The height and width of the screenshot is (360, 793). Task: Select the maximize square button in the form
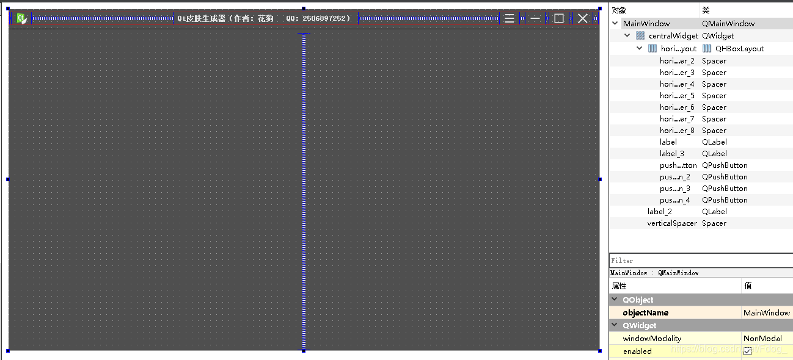click(x=559, y=18)
